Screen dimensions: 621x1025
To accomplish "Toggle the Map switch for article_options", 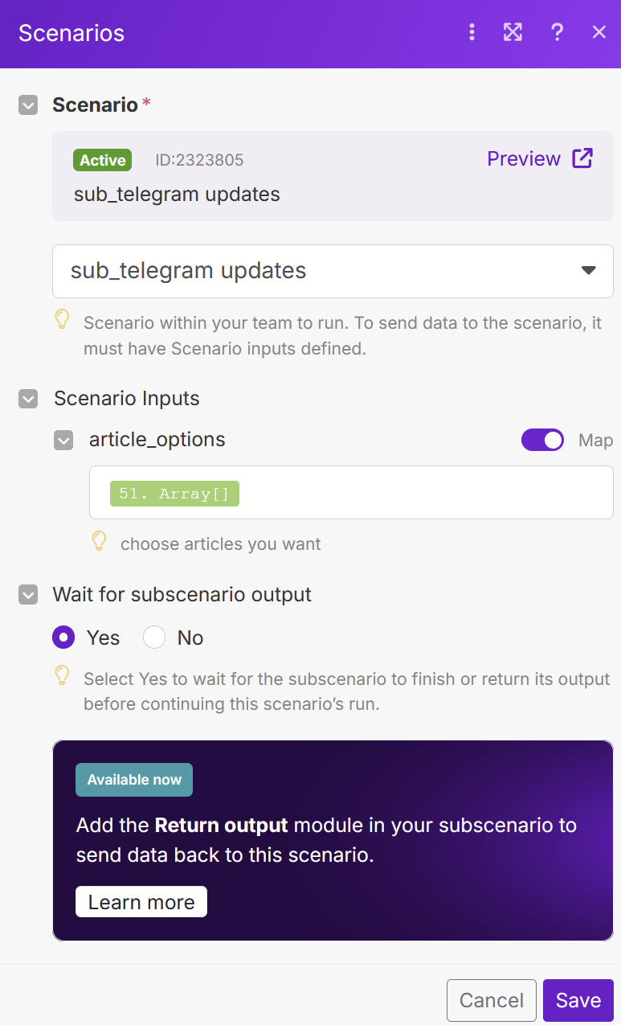I will [542, 440].
